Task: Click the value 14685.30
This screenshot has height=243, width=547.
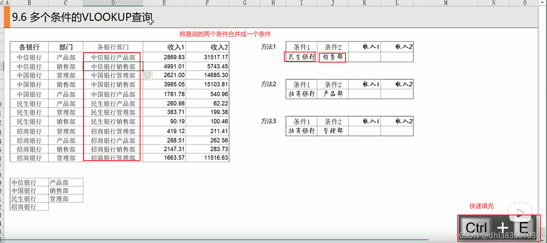Action: (x=216, y=75)
